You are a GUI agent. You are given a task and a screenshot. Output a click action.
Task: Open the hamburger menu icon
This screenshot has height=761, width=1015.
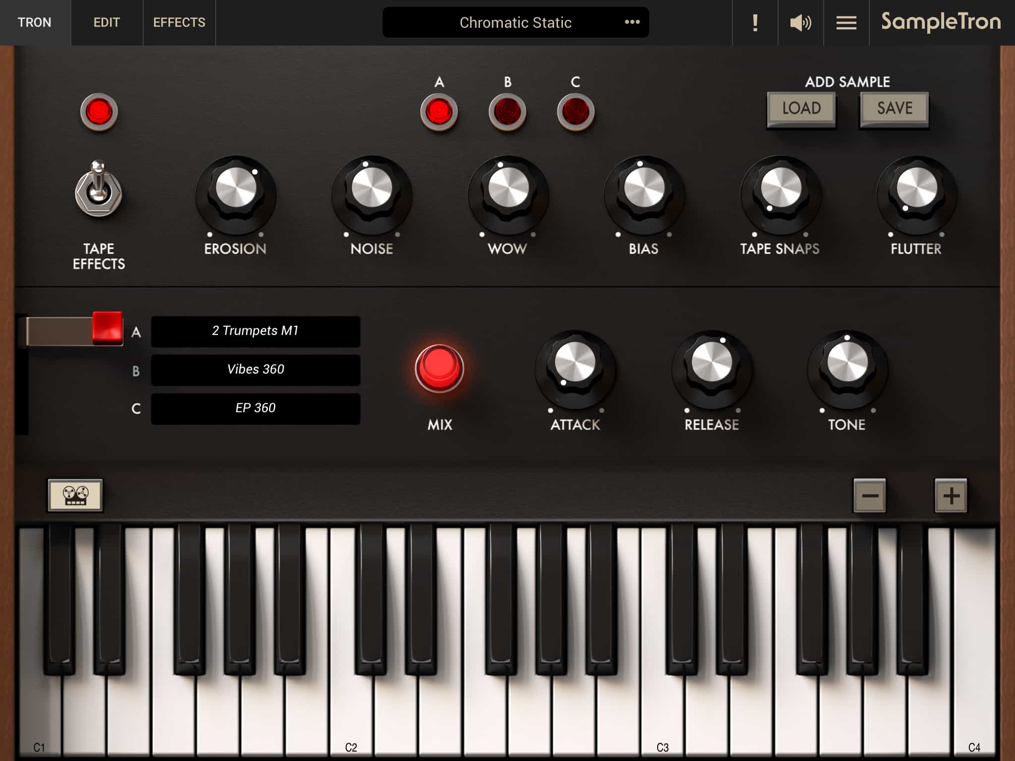(846, 23)
